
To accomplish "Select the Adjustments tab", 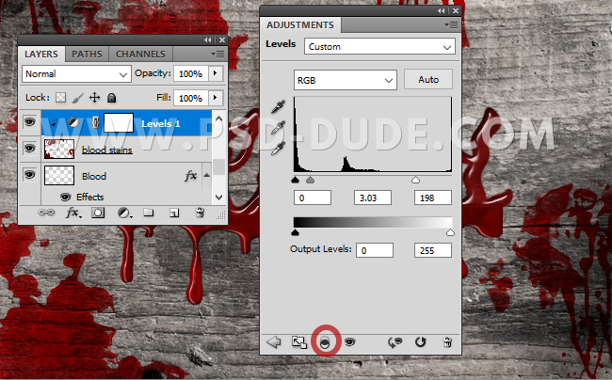I will [300, 25].
